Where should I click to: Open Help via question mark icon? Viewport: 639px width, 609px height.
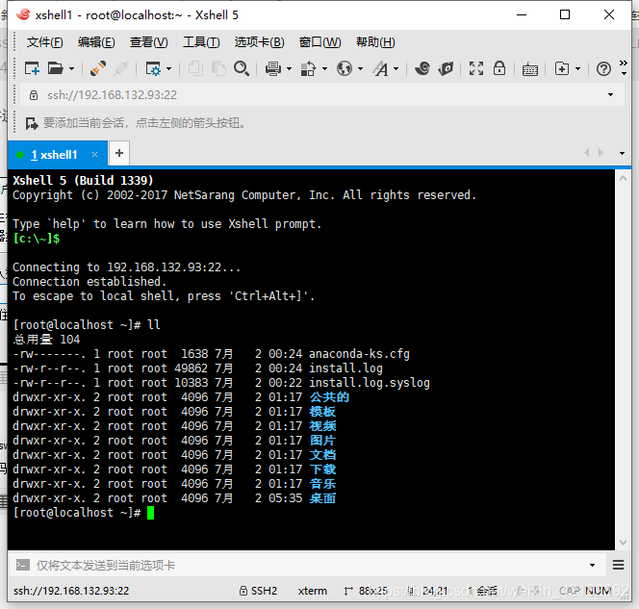point(603,69)
